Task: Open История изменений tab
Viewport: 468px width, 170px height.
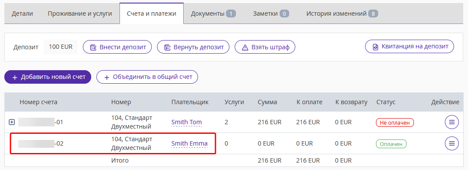Action: [342, 14]
